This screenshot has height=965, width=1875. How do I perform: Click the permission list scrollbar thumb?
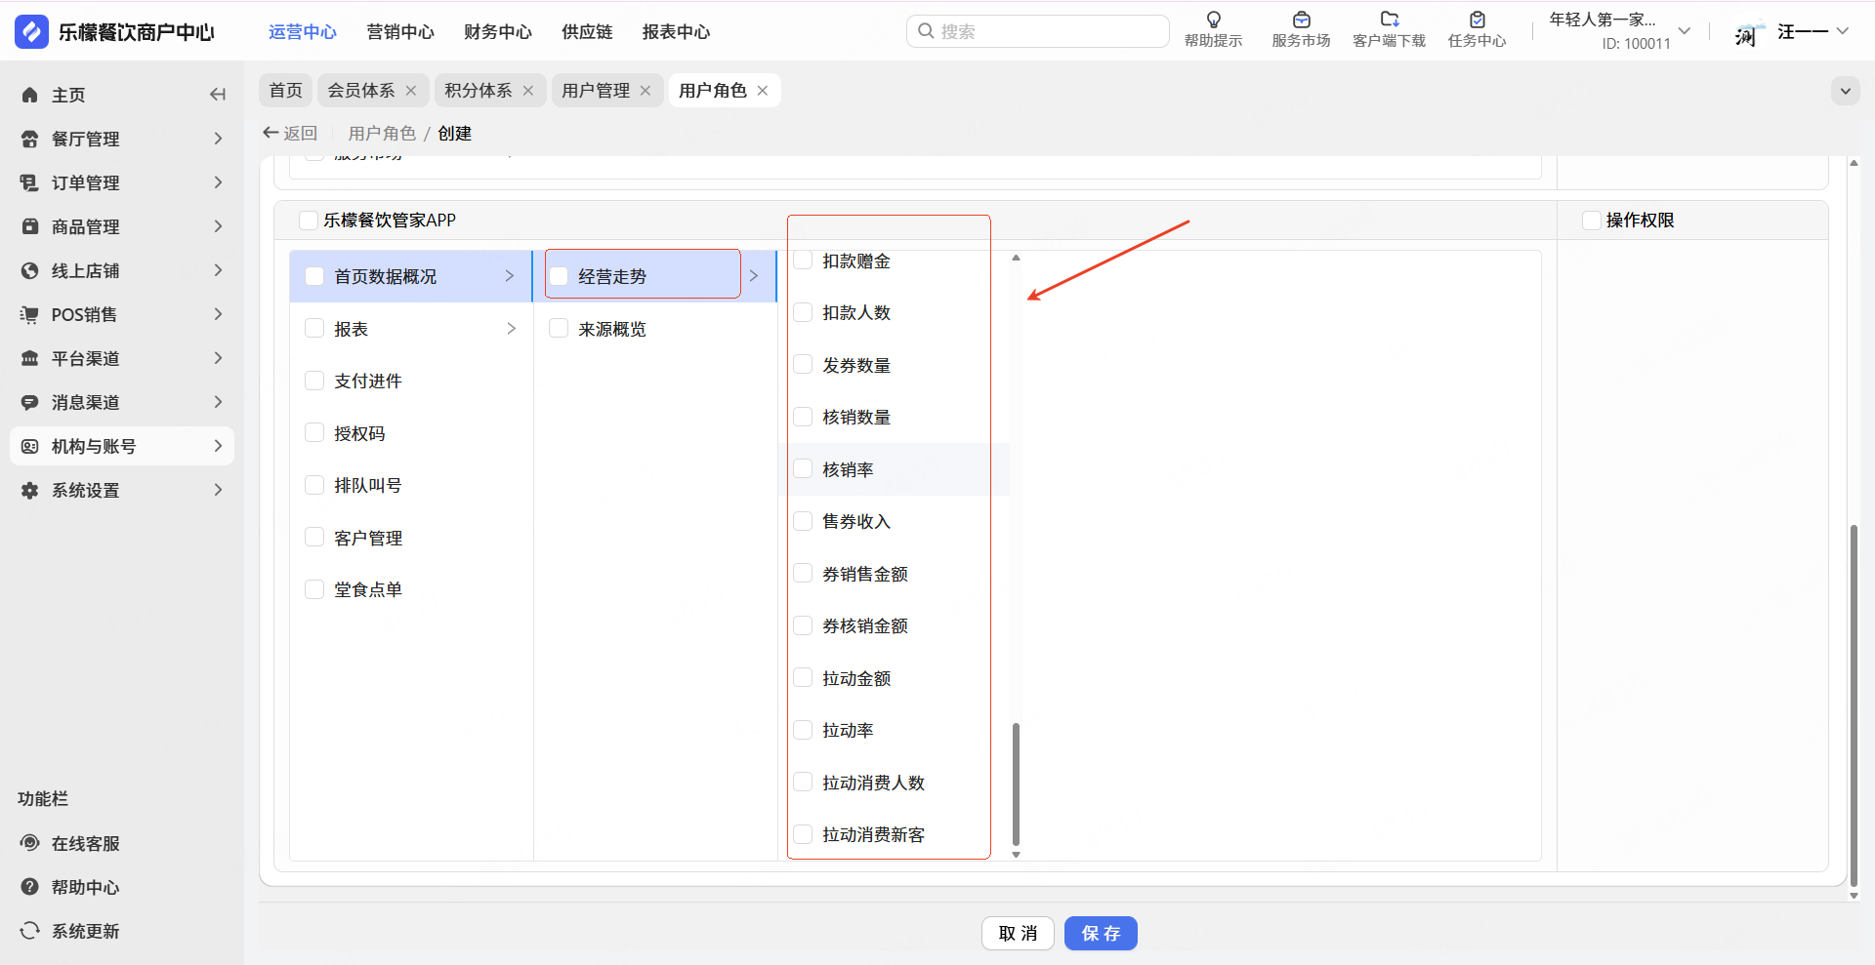(x=1016, y=784)
